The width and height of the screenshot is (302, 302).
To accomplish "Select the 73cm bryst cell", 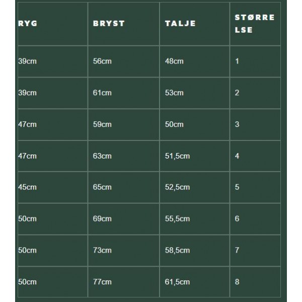I will click(102, 250).
